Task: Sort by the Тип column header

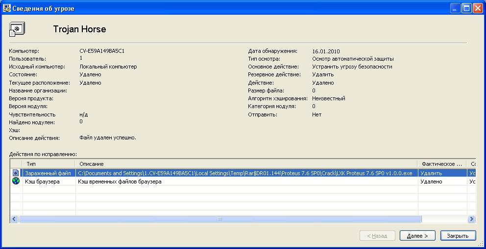Action: [48, 164]
